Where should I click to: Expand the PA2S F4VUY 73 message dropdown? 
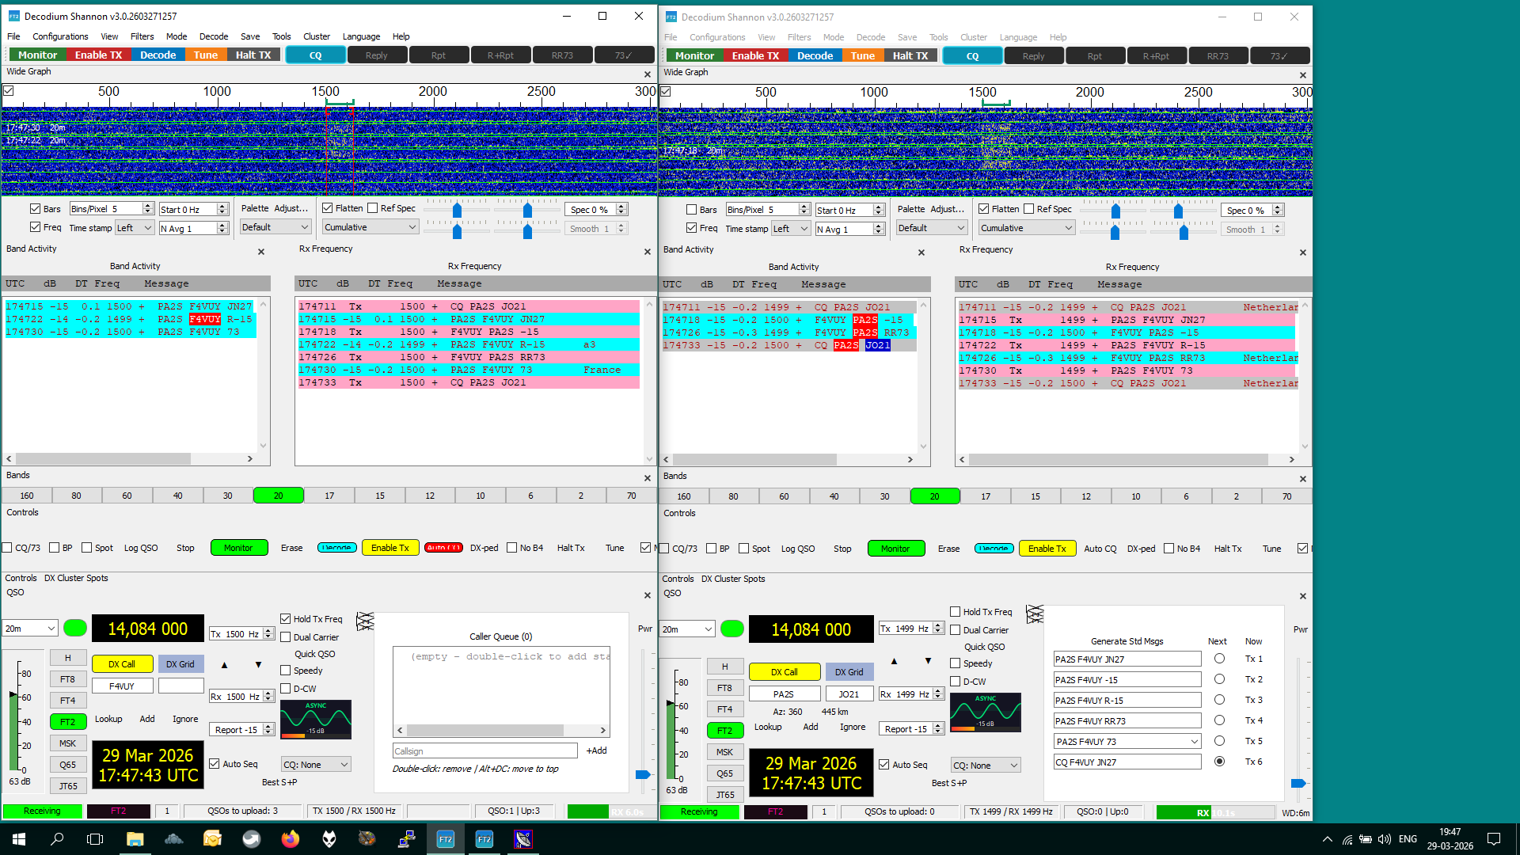(1194, 742)
